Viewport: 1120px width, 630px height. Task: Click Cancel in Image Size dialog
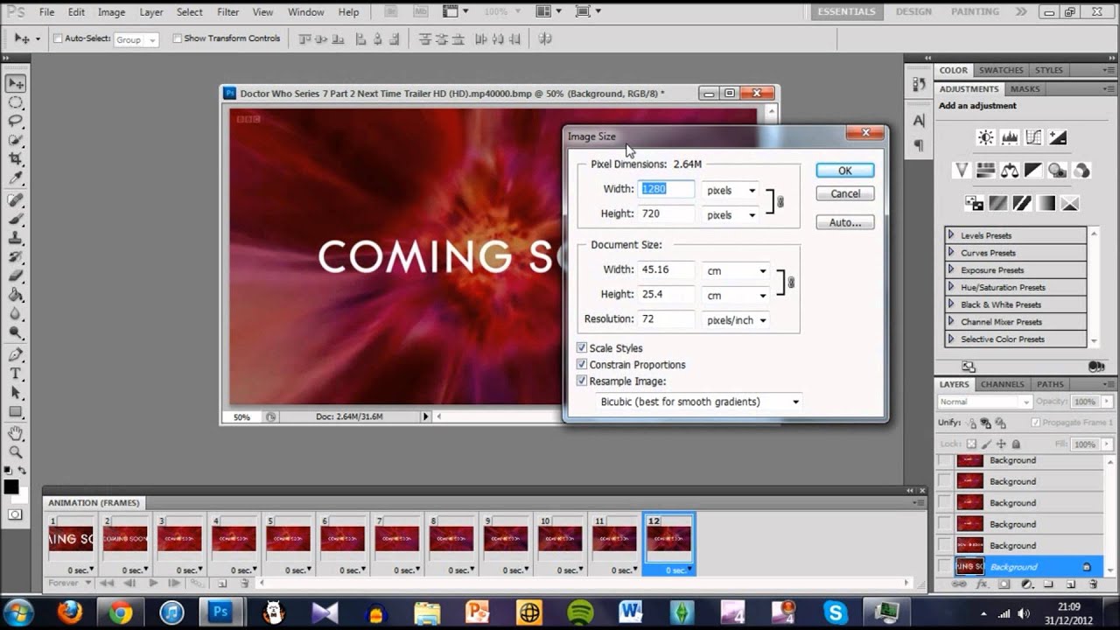click(844, 193)
